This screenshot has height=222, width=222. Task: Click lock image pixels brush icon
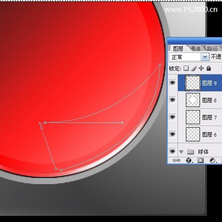(x=194, y=68)
